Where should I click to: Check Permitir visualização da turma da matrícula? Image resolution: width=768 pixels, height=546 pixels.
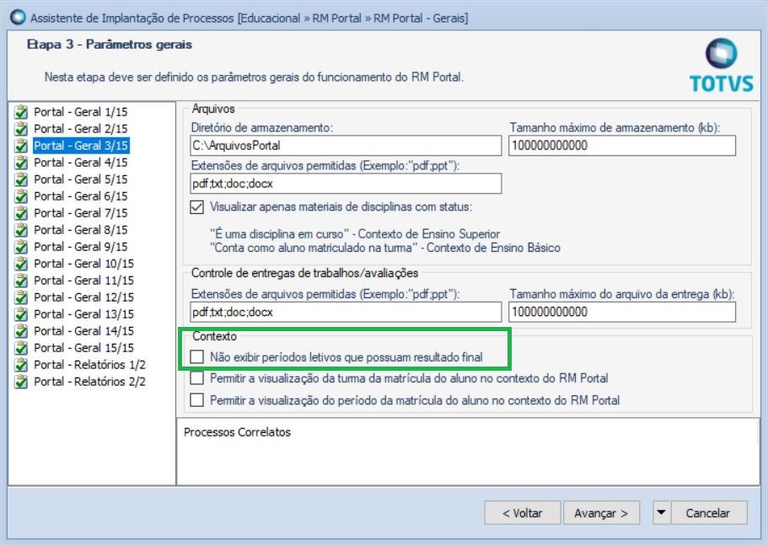tap(197, 378)
